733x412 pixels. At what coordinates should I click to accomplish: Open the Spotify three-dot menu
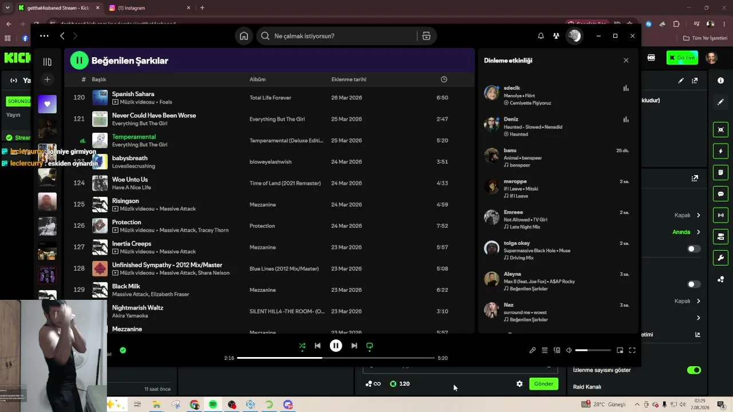(44, 36)
